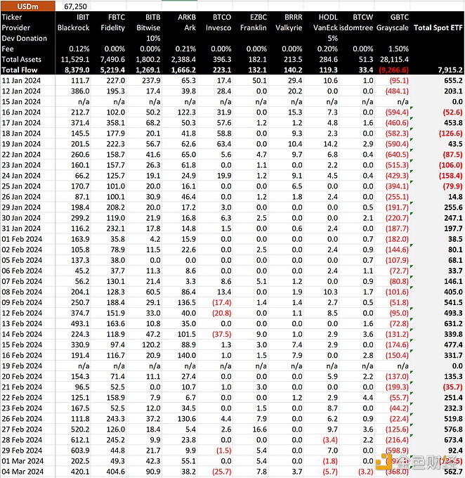Select IBIT value 493.1 on 13 Feb
This screenshot has height=478, width=465.
tap(80, 324)
